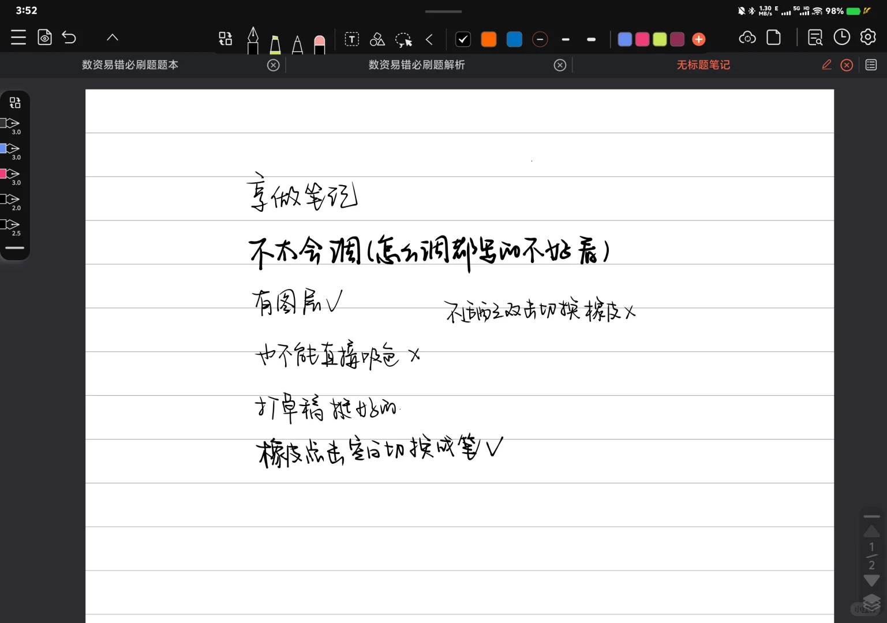Select the shapes tool
The width and height of the screenshot is (887, 623).
click(x=377, y=39)
